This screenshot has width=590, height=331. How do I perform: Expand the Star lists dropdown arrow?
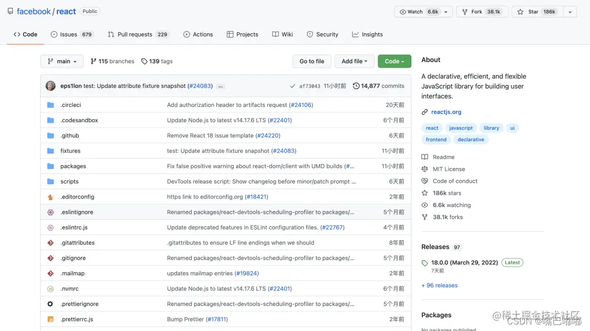point(570,11)
